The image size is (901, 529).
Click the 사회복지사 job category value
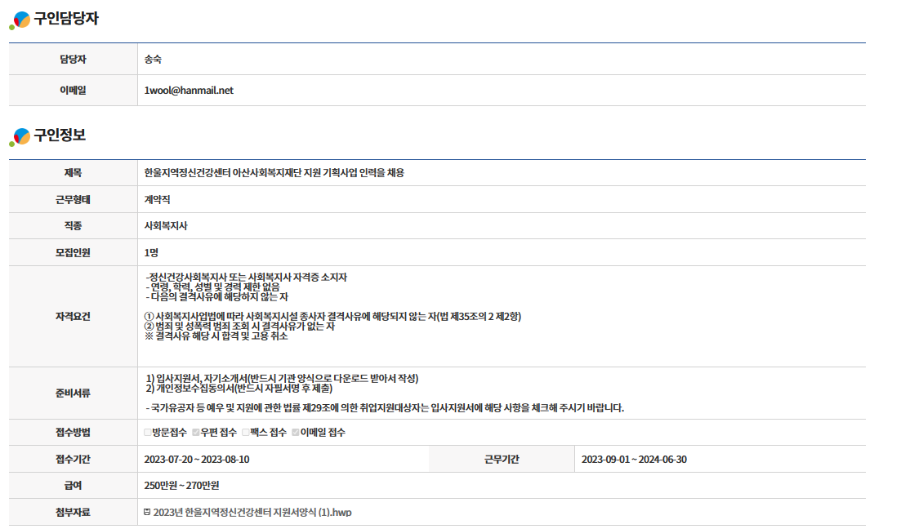coord(166,226)
